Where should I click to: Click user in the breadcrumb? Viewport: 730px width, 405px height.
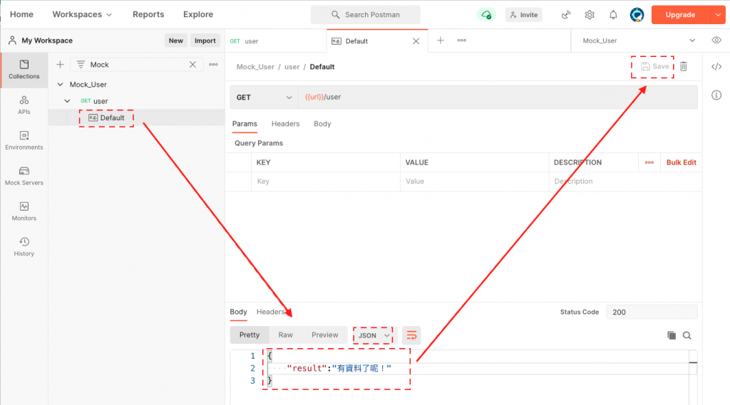292,66
